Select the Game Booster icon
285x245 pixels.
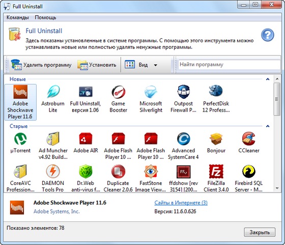click(118, 92)
